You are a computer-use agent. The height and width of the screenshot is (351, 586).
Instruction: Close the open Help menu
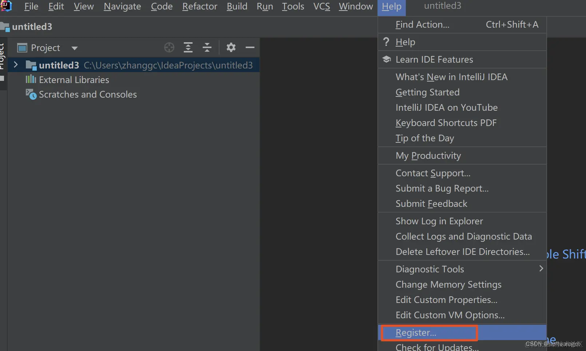tap(392, 7)
